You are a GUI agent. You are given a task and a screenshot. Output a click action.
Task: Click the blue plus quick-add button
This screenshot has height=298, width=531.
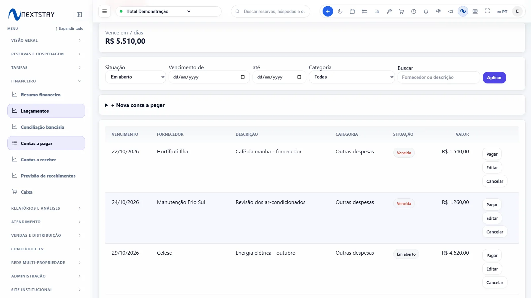328,11
